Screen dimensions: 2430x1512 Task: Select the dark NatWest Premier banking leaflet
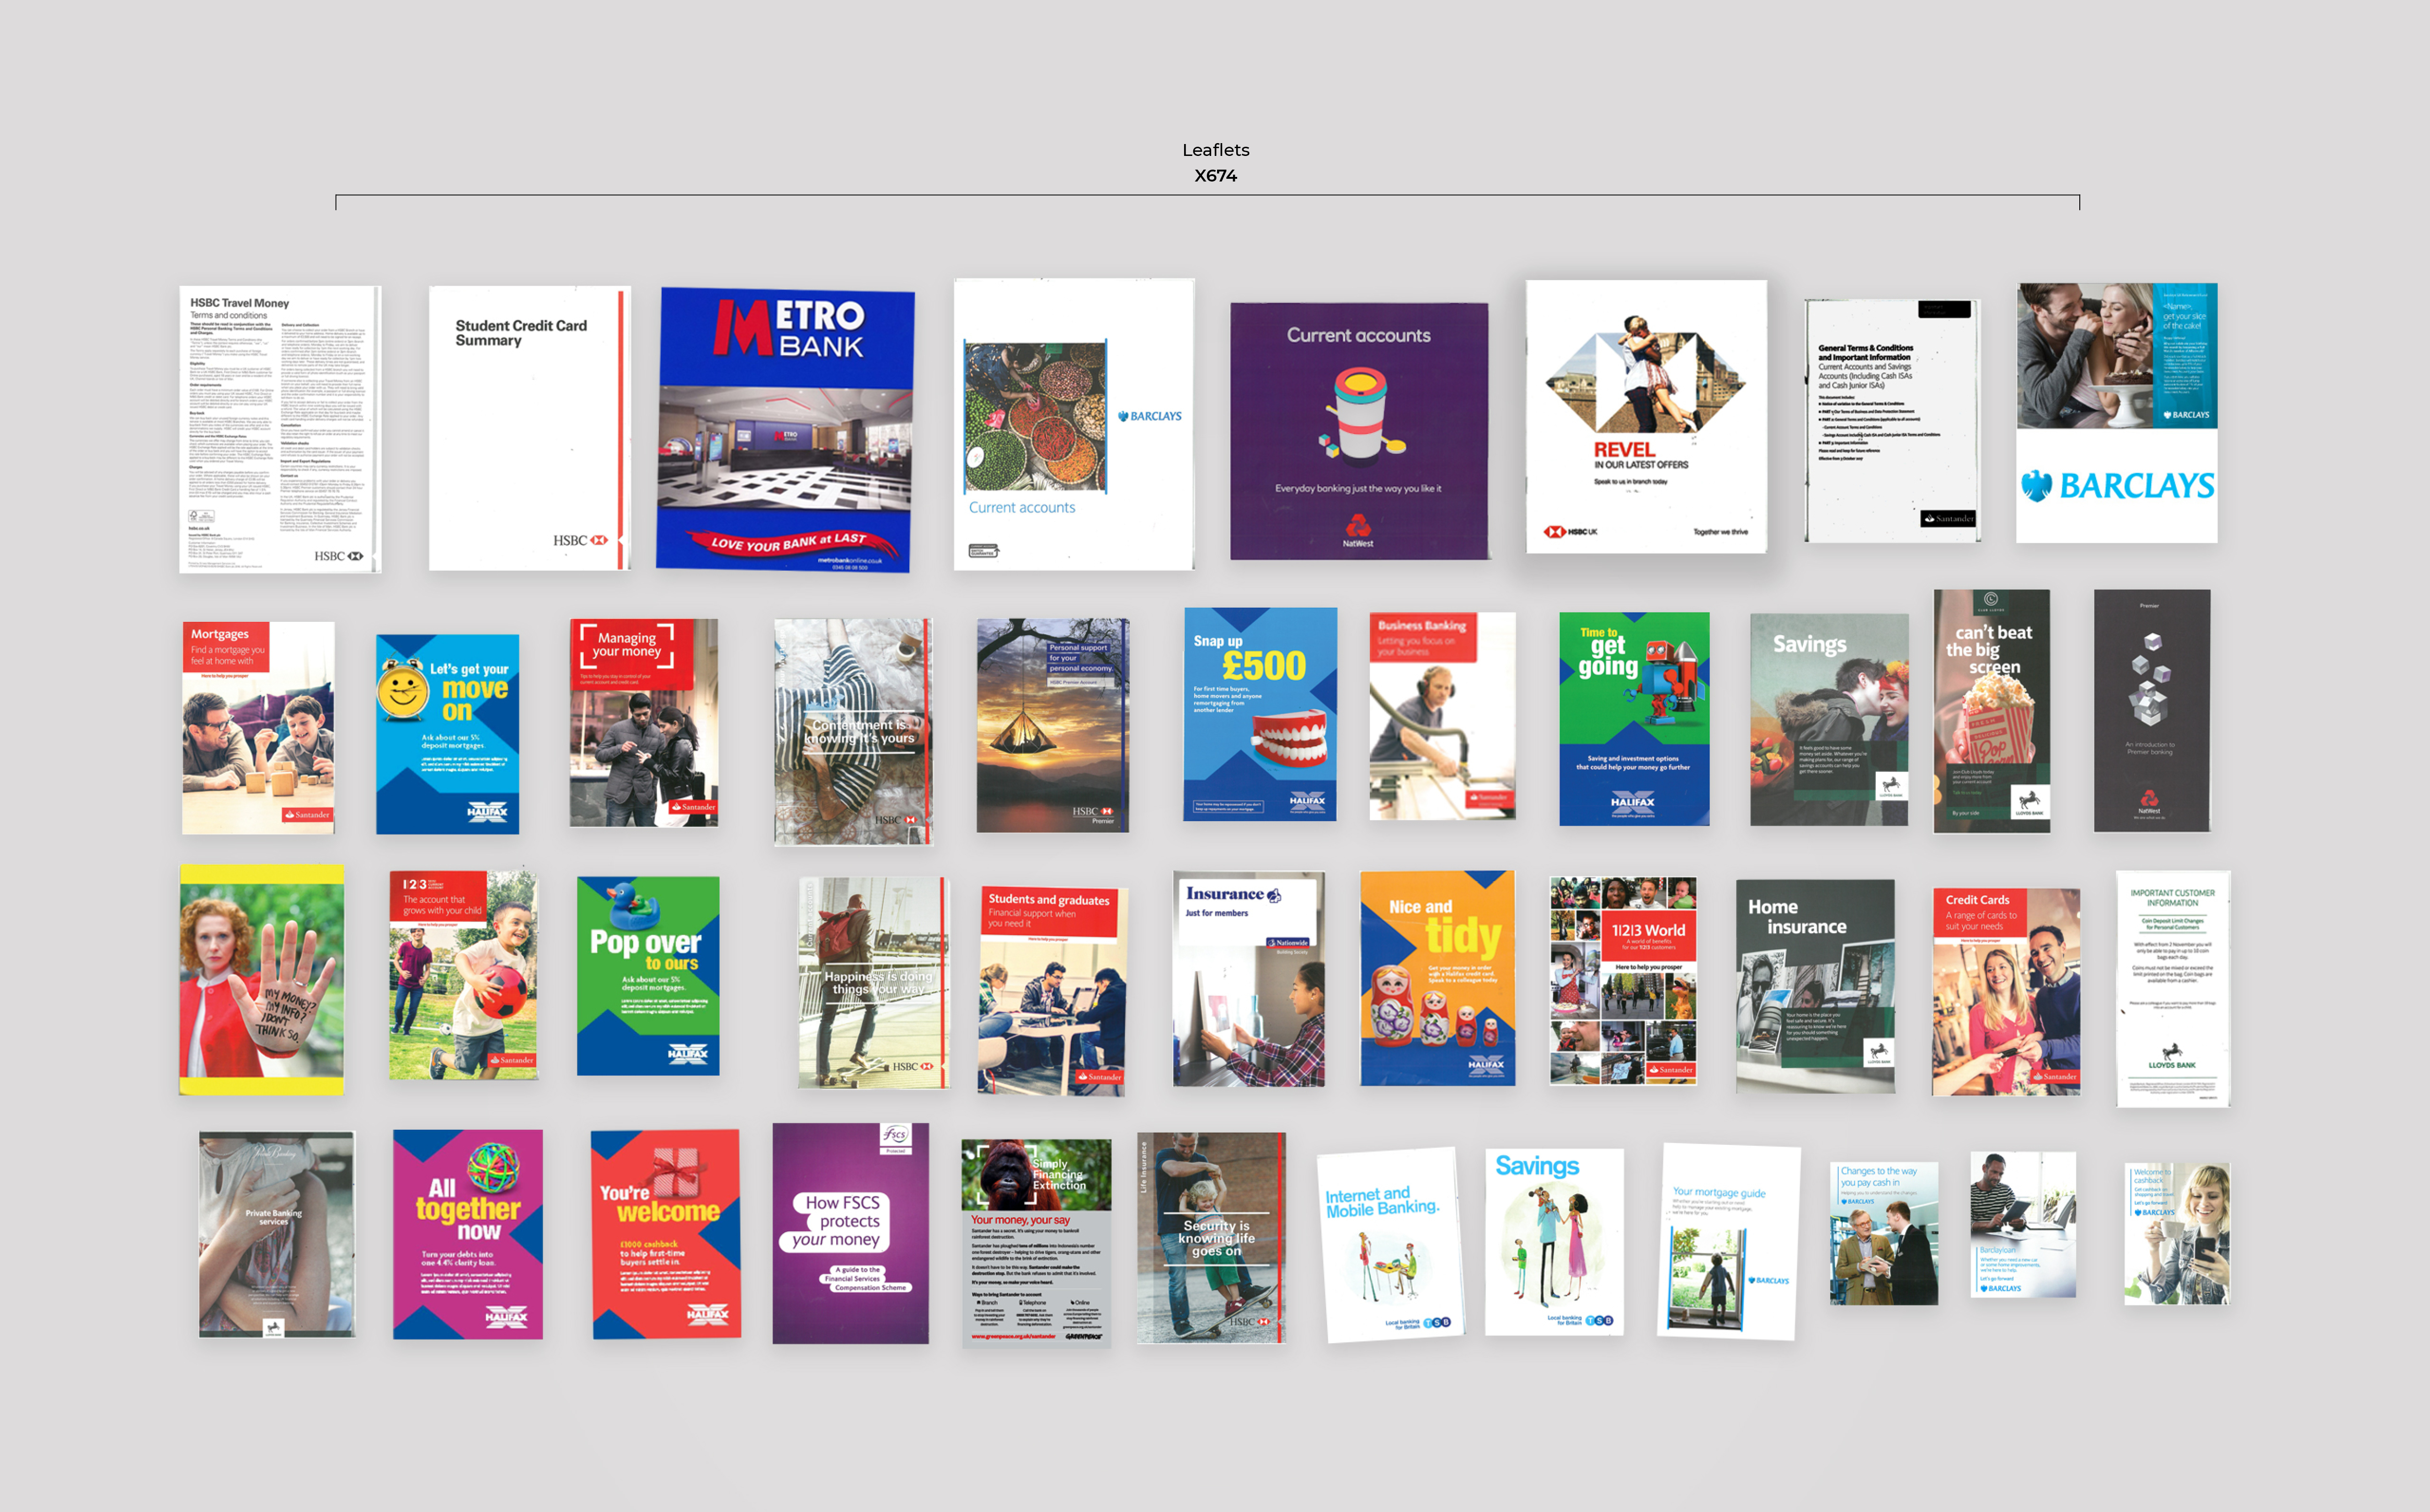coord(2152,710)
